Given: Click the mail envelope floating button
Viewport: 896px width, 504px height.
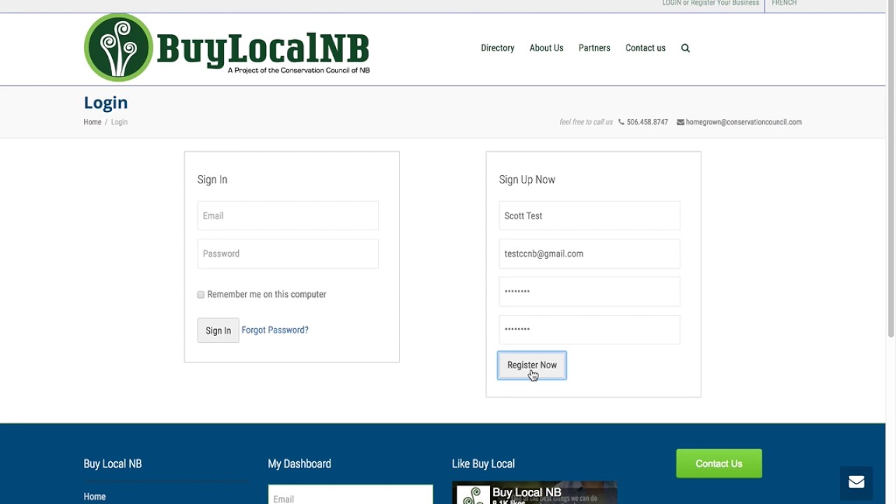Looking at the screenshot, I should [x=856, y=482].
